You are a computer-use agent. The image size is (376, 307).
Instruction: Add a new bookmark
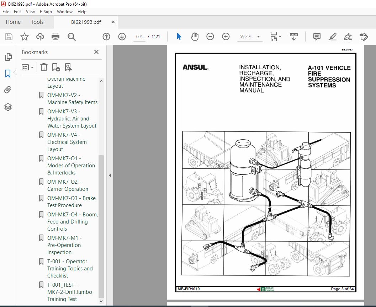point(56,67)
